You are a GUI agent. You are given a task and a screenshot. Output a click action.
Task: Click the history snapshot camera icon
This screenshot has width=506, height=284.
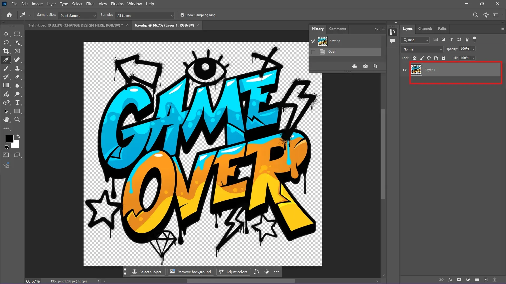[365, 66]
